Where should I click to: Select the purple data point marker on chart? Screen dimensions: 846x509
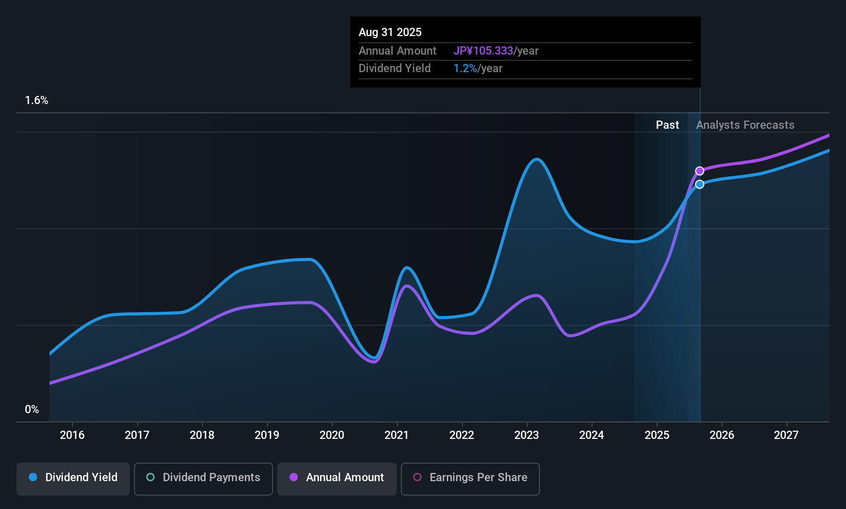point(700,171)
